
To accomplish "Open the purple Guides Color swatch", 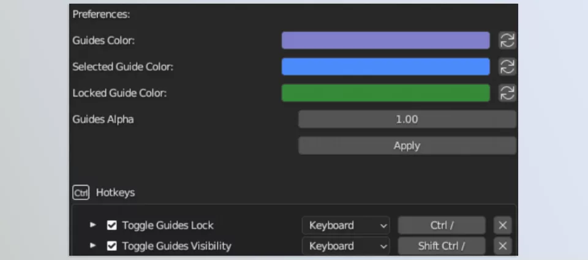I will 385,41.
